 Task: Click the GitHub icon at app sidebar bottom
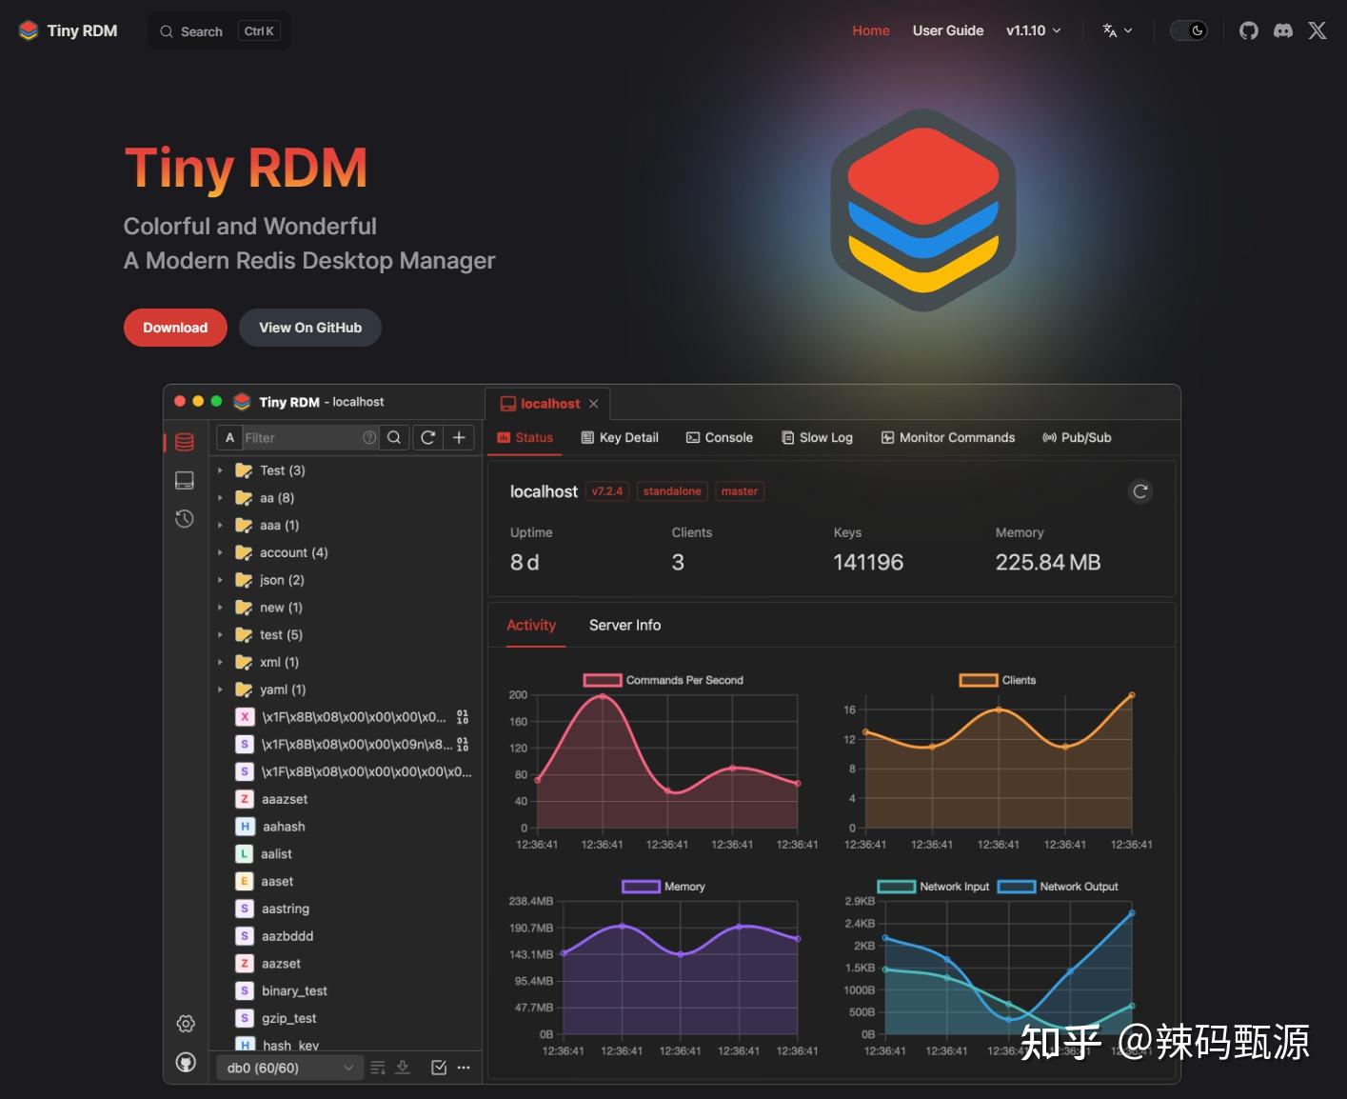[x=186, y=1062]
